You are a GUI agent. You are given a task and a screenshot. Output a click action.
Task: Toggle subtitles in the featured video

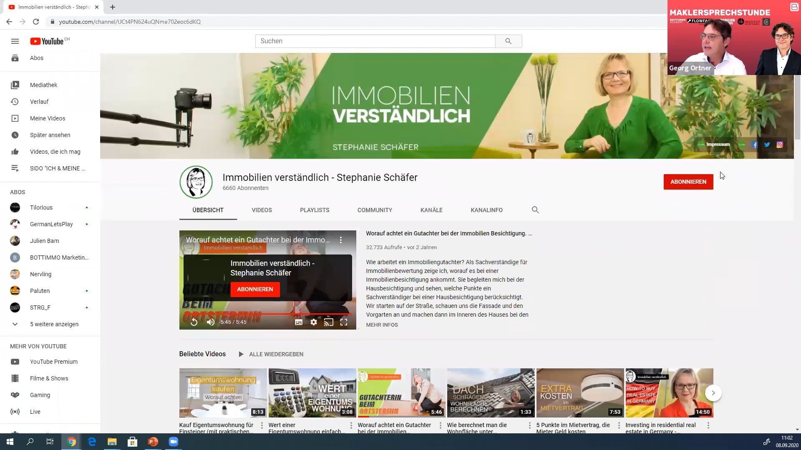[299, 322]
